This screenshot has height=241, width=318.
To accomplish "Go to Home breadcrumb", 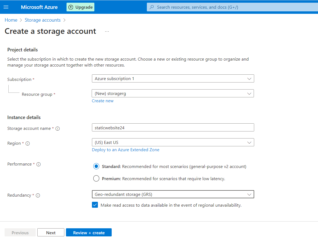I will [x=11, y=20].
